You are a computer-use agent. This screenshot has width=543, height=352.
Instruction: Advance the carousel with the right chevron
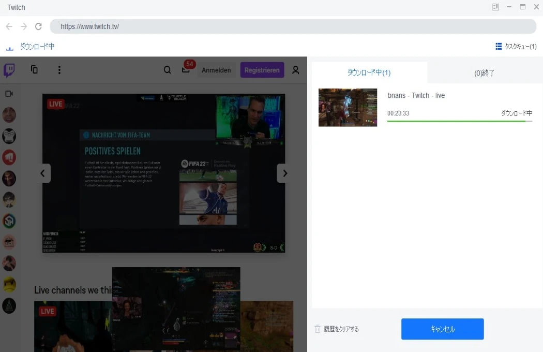coord(284,173)
